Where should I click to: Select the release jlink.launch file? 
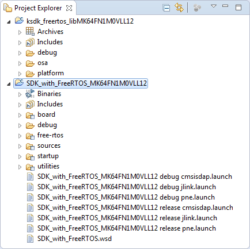pos(127,218)
